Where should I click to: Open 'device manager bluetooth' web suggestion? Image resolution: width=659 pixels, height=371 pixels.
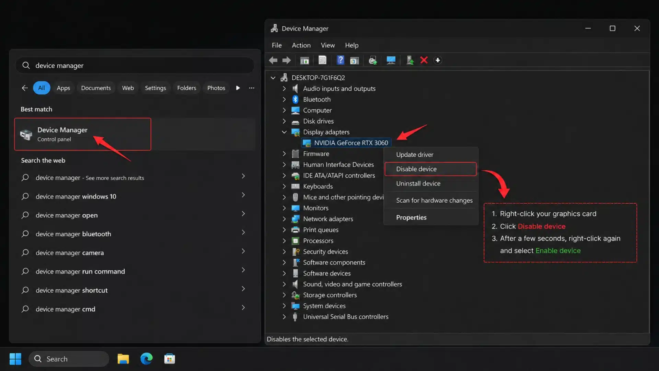(134, 234)
